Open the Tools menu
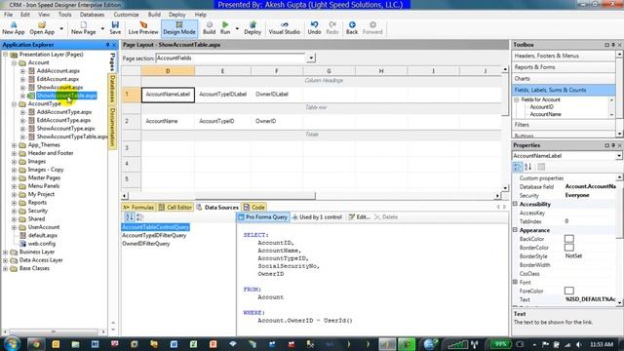624x351 pixels. [x=65, y=15]
